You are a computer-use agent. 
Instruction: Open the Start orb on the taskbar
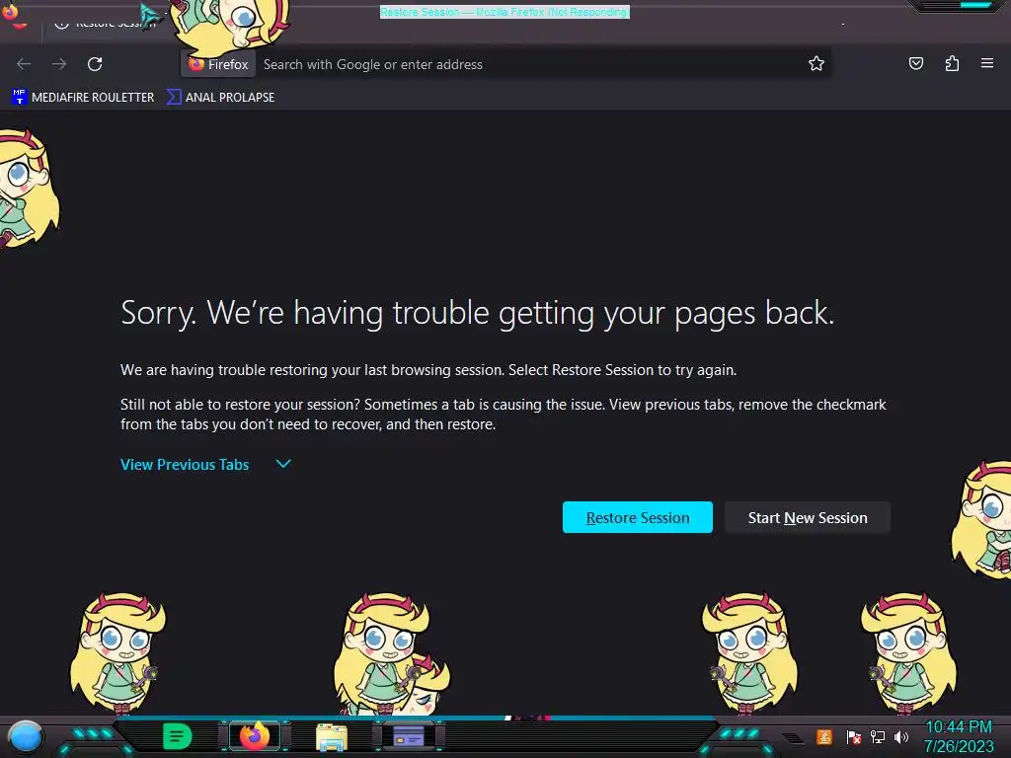click(x=26, y=737)
